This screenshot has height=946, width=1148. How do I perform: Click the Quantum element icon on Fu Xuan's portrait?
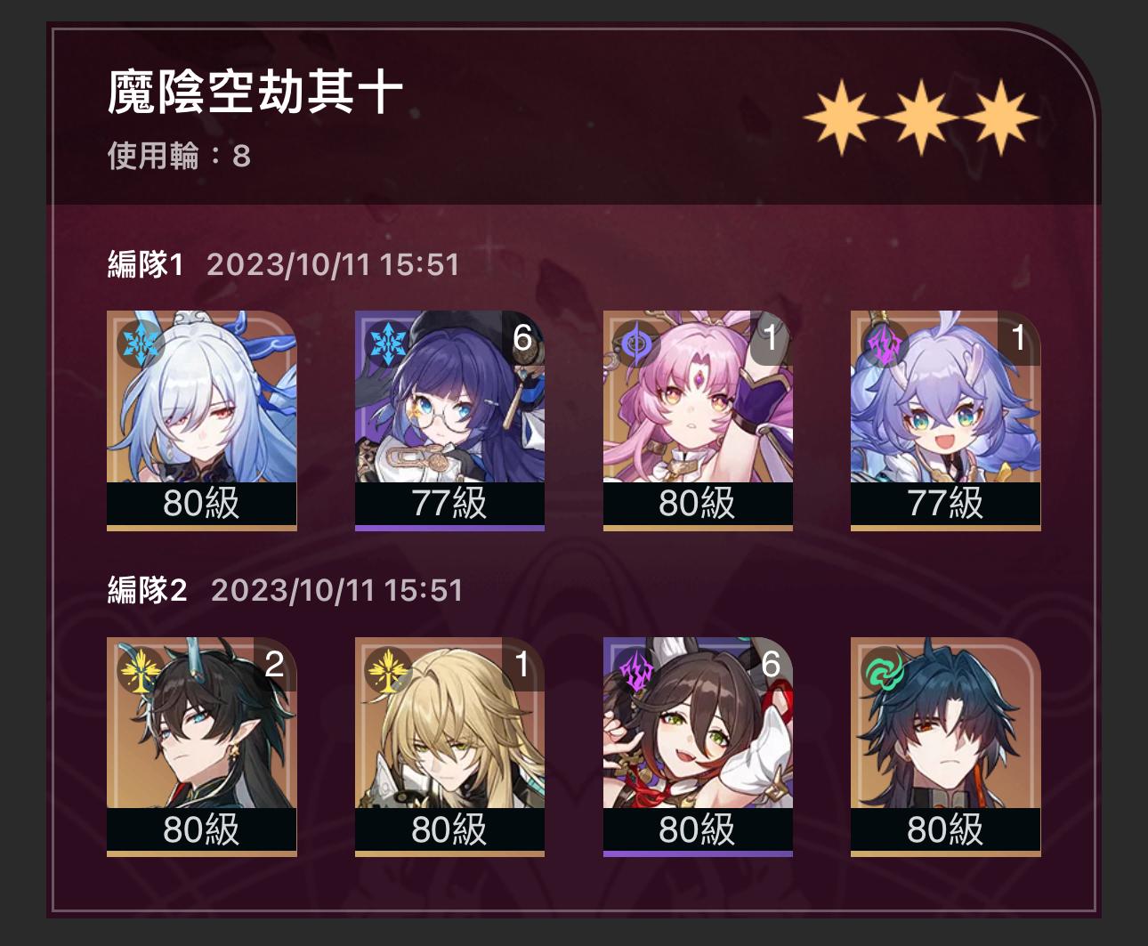pos(635,344)
